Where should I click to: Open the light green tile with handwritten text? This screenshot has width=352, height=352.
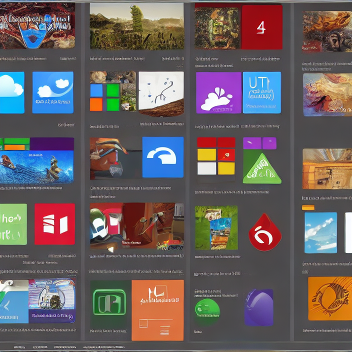(x=13, y=224)
